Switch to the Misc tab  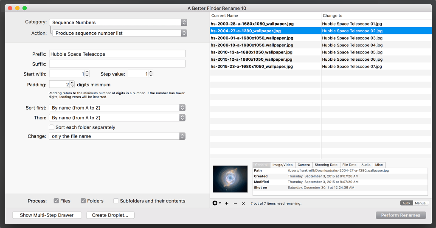[x=379, y=165]
